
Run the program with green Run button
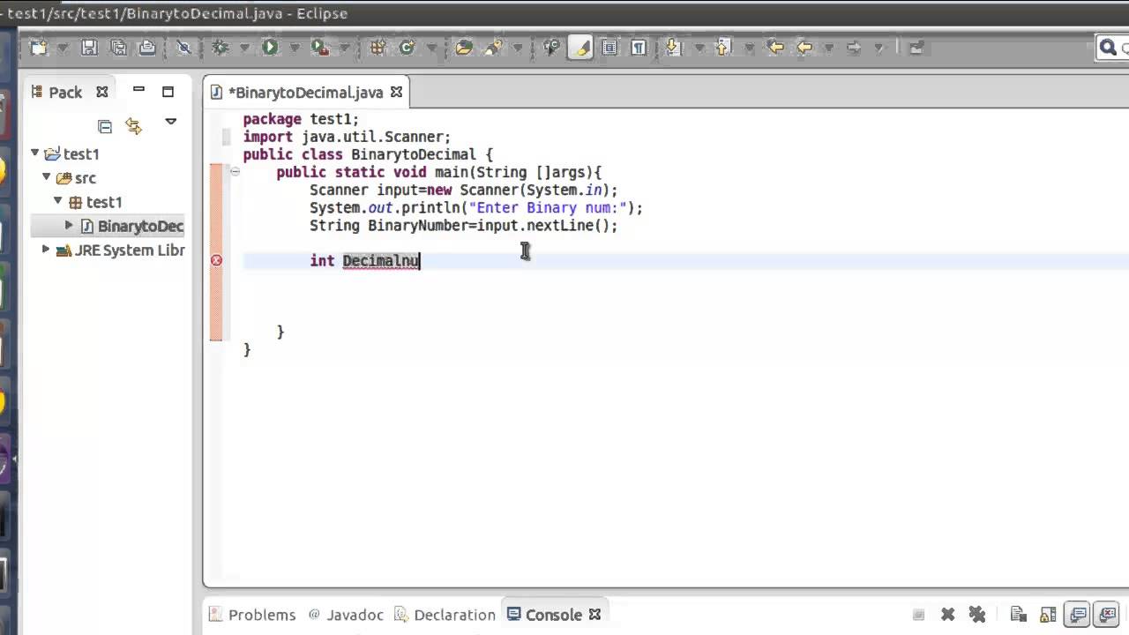(271, 48)
